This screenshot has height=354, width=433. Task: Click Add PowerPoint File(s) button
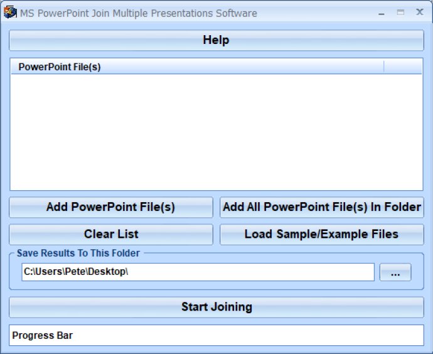click(x=111, y=207)
